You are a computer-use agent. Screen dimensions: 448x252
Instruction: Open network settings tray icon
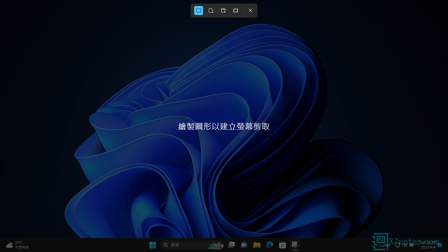[398, 245]
